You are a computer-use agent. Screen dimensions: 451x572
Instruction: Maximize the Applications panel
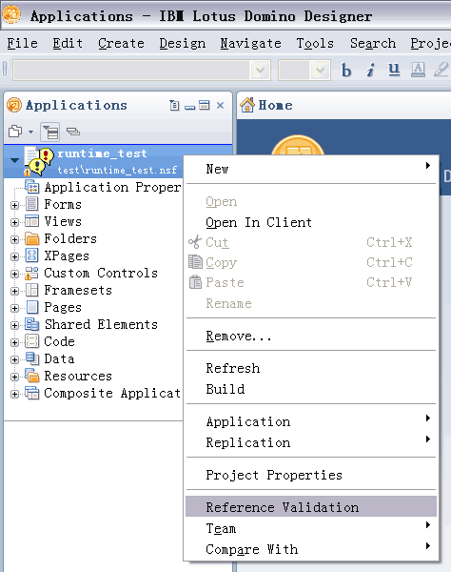(x=205, y=106)
